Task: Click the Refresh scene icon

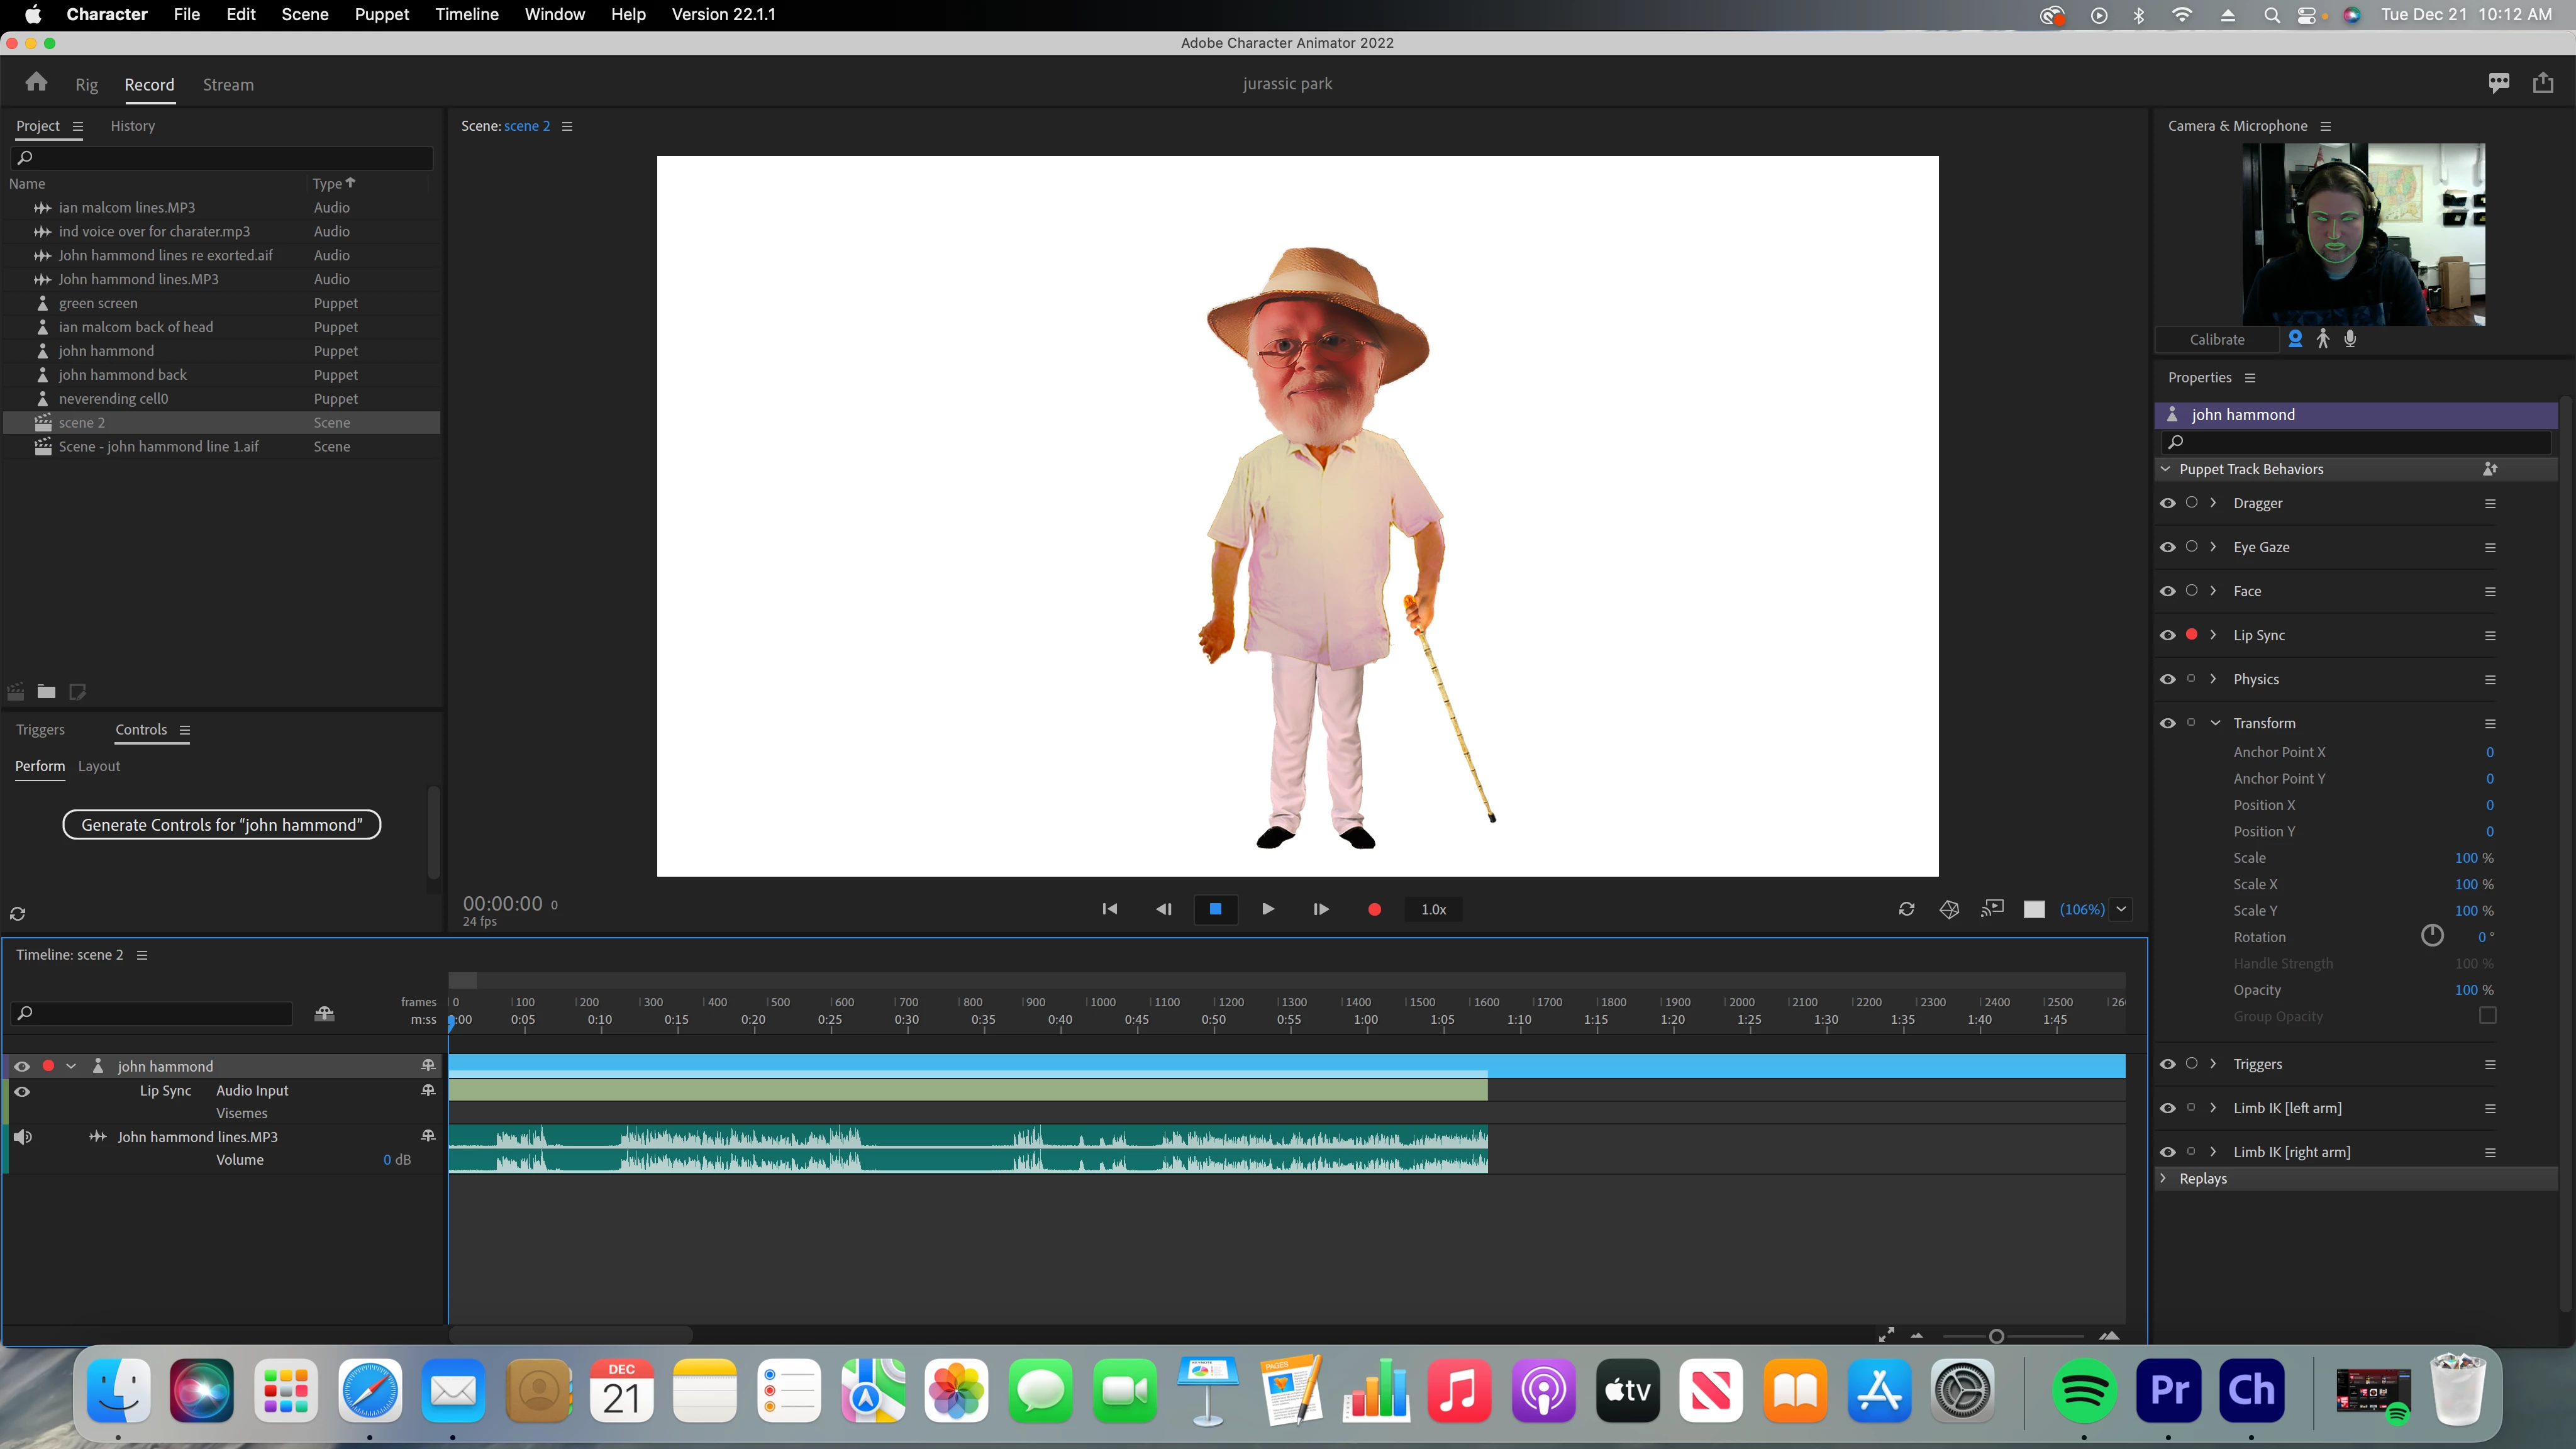Action: coord(1906,909)
